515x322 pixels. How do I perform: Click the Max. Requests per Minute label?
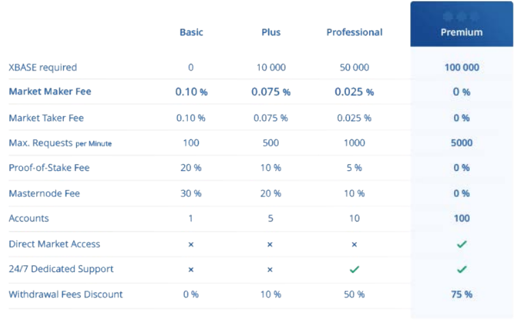click(x=60, y=143)
